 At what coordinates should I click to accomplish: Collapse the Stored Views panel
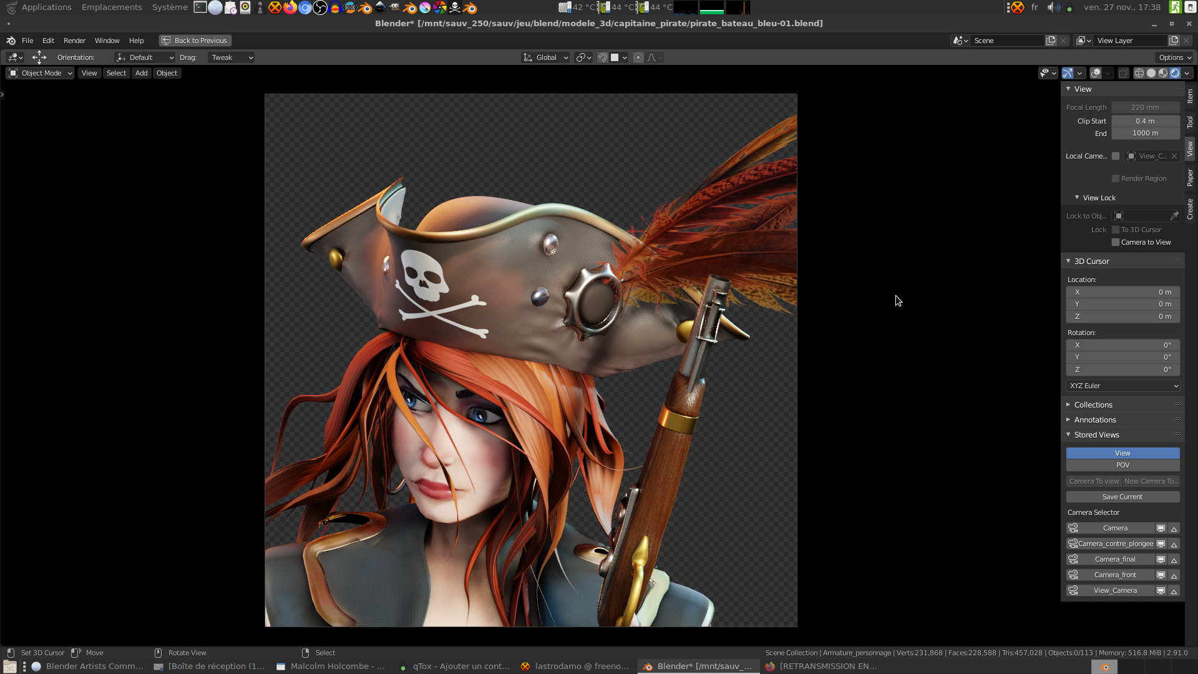(1068, 434)
